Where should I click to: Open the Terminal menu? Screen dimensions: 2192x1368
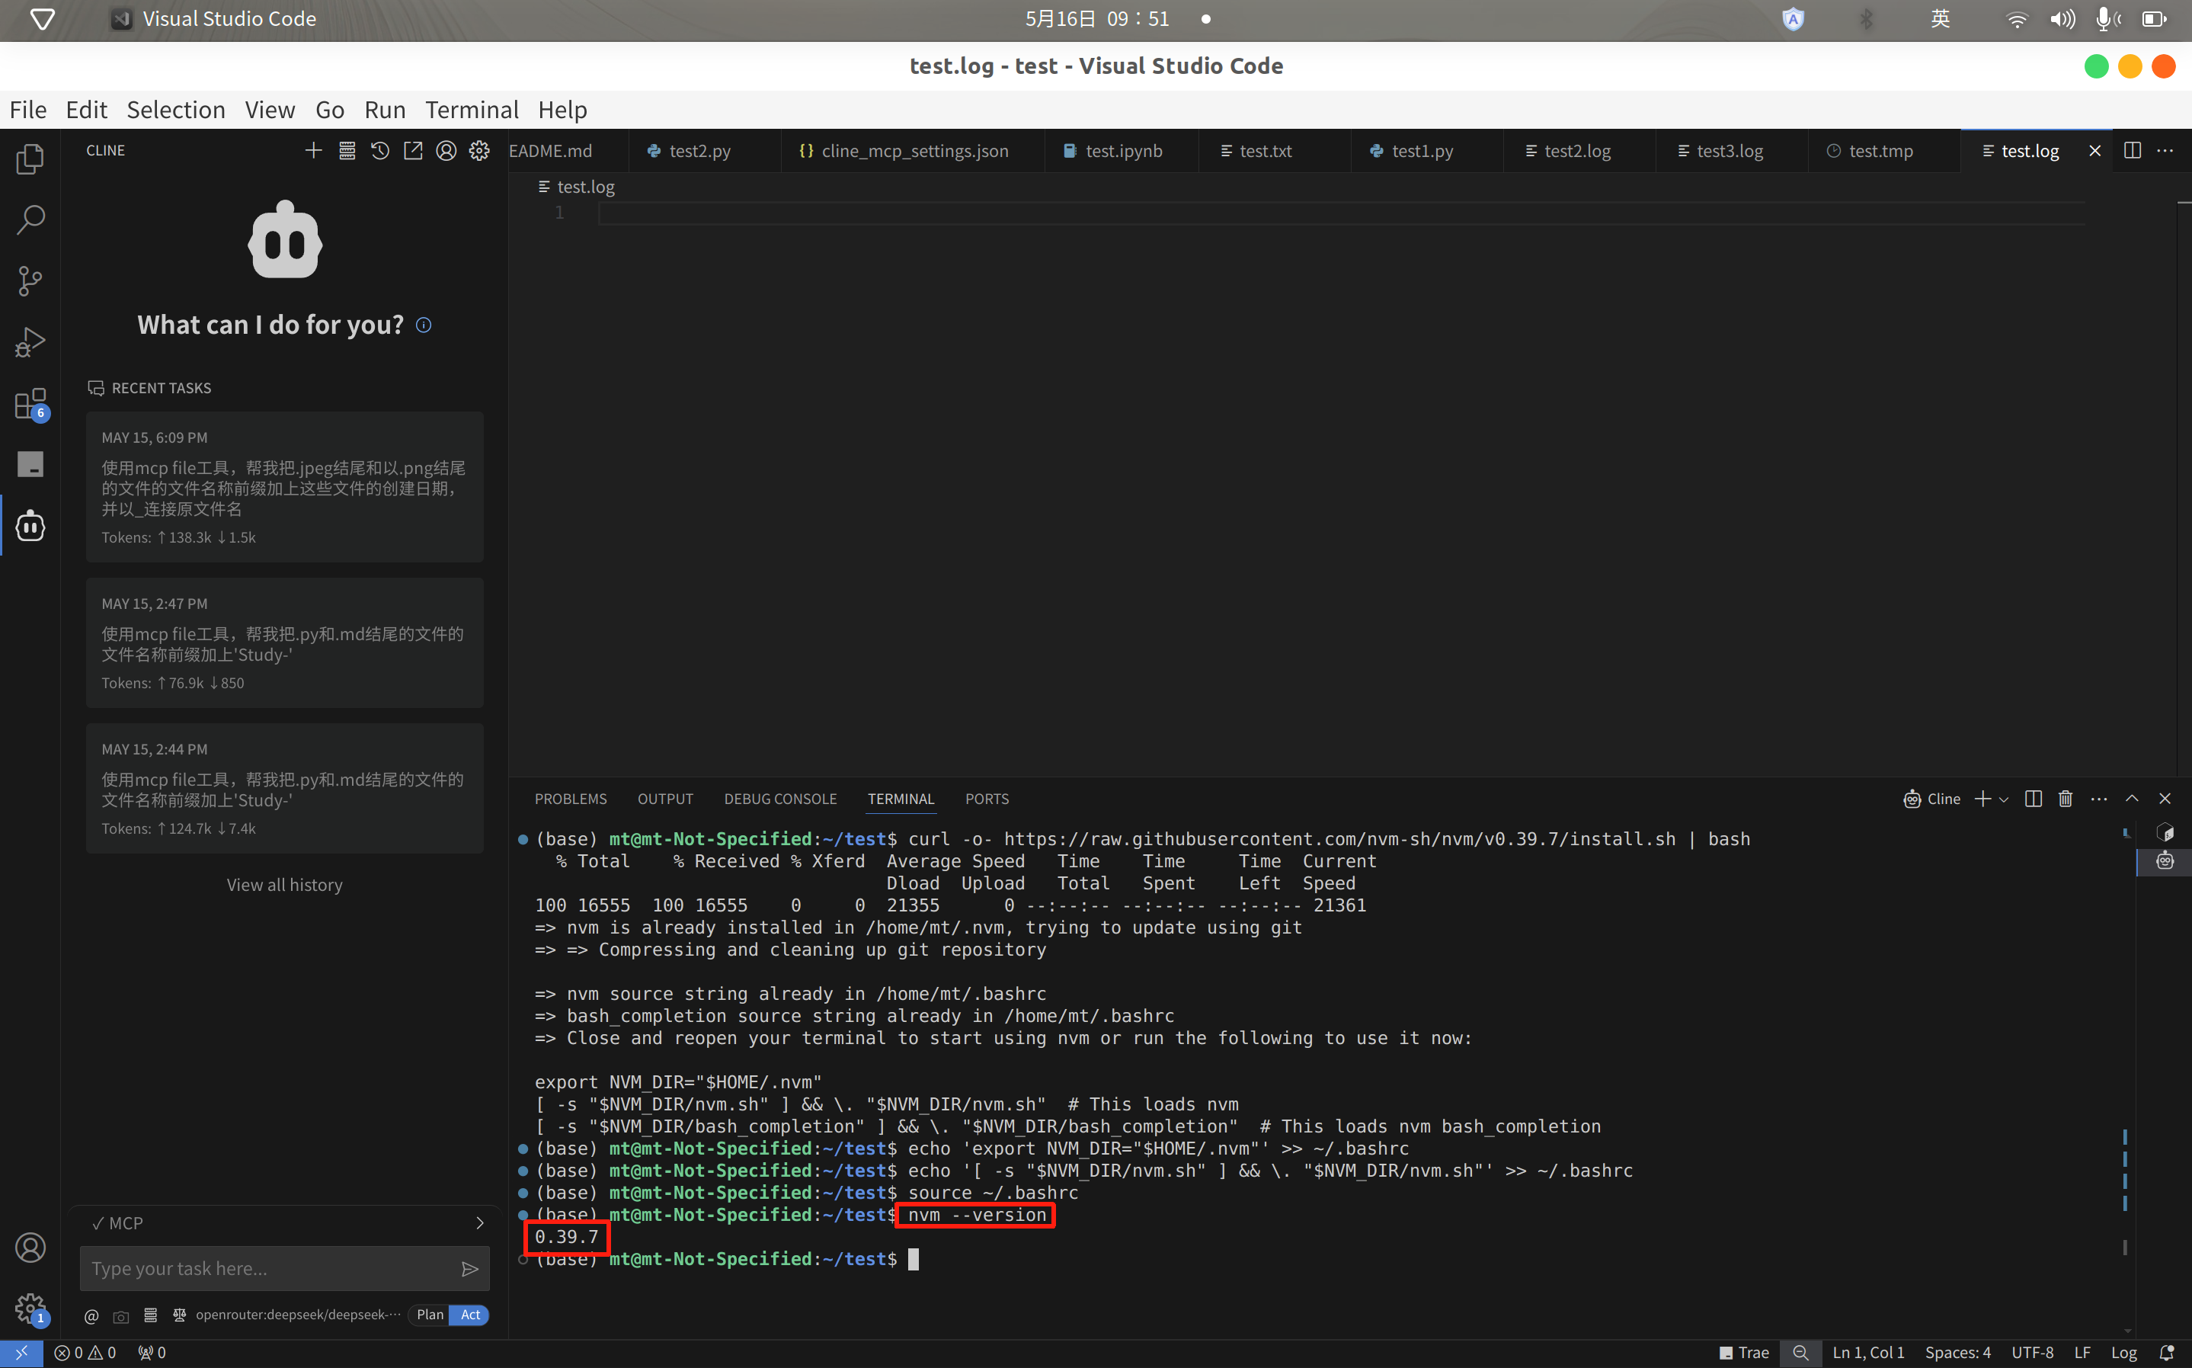[x=471, y=110]
